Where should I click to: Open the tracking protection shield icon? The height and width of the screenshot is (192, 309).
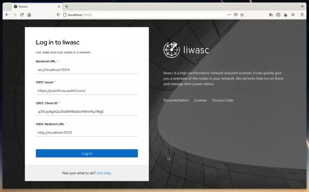58,15
